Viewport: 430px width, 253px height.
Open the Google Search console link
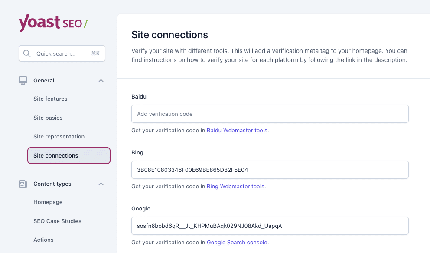point(237,243)
